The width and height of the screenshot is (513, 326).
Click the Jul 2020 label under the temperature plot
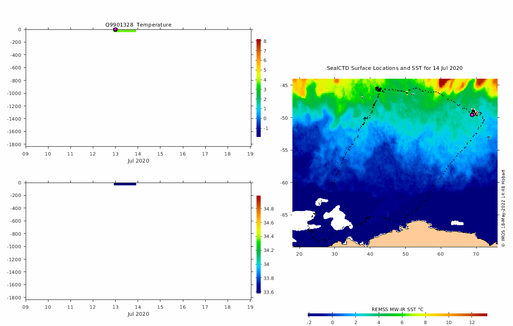139,161
